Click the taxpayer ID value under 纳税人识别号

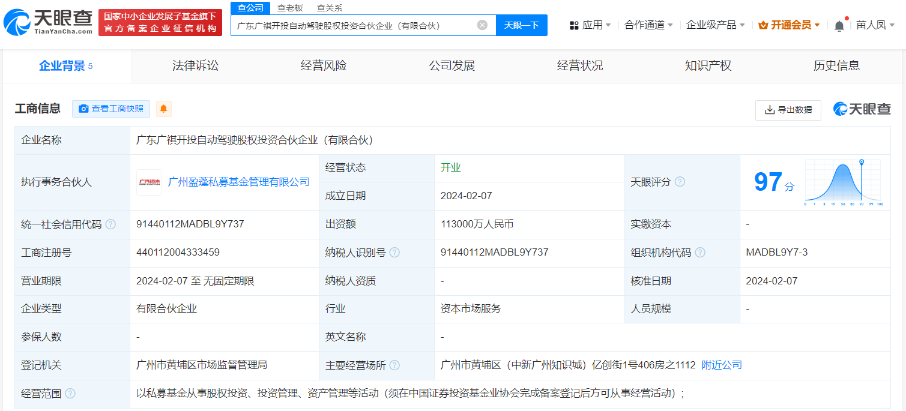pyautogui.click(x=495, y=252)
